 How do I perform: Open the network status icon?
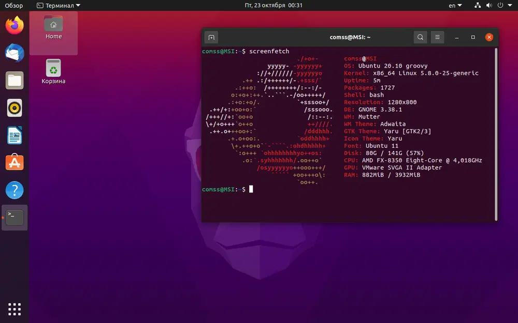coord(478,5)
